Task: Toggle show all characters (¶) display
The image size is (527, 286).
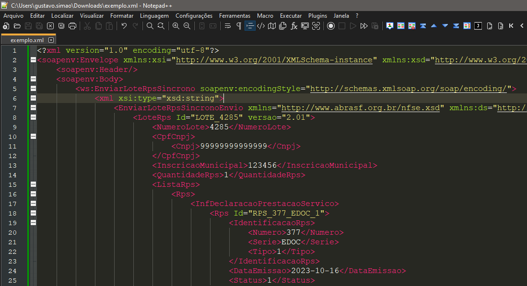Action: pyautogui.click(x=239, y=26)
